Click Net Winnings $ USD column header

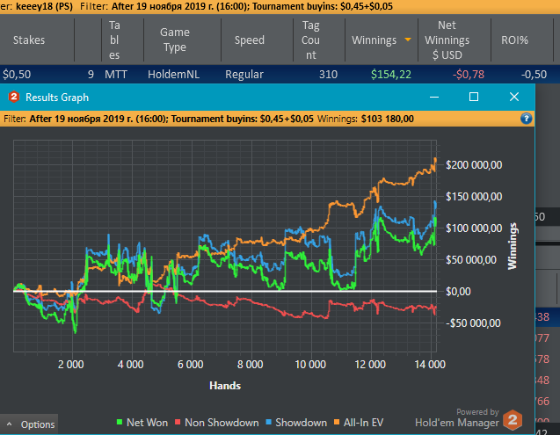pyautogui.click(x=447, y=40)
